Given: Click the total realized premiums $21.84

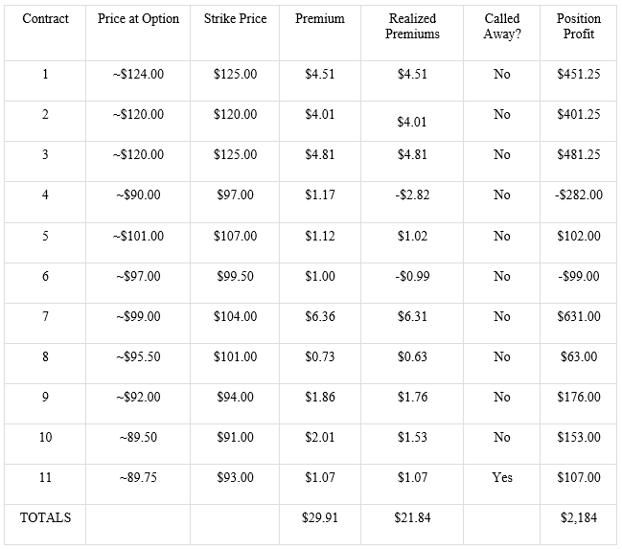Looking at the screenshot, I should click(412, 517).
